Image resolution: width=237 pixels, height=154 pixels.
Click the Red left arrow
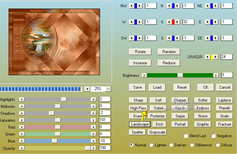click(22, 127)
